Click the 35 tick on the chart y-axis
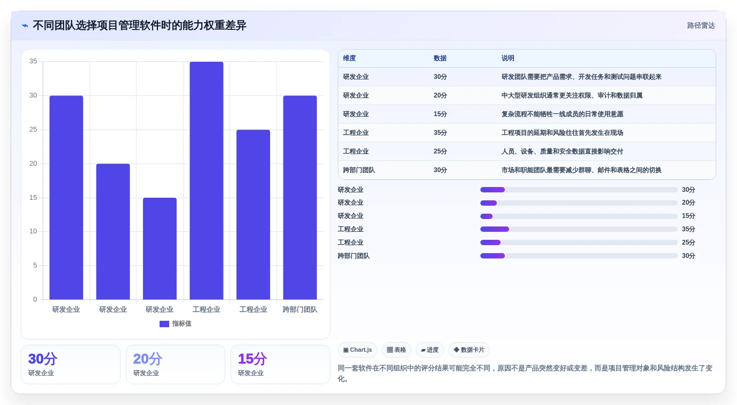Image resolution: width=737 pixels, height=405 pixels. [33, 61]
